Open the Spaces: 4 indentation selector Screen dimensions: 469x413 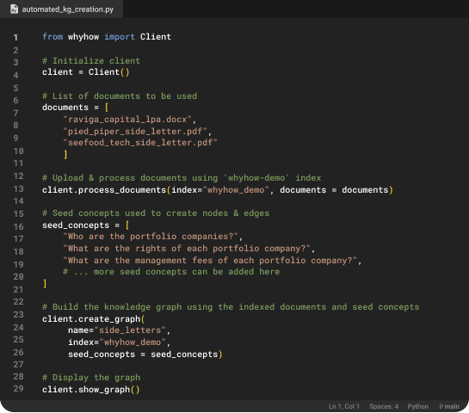[384, 406]
